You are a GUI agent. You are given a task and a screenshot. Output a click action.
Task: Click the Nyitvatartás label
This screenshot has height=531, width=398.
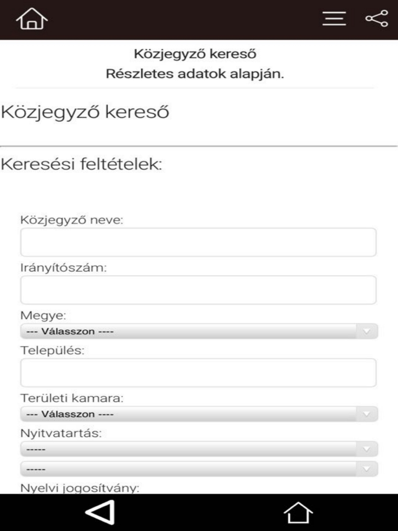61,433
